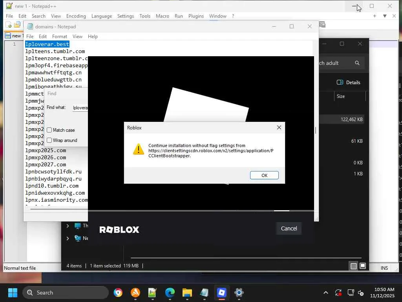Screen dimensions: 402x302
Task: Click the Notepad++ toolbar icon right of domains window
Action: [x=322, y=25]
